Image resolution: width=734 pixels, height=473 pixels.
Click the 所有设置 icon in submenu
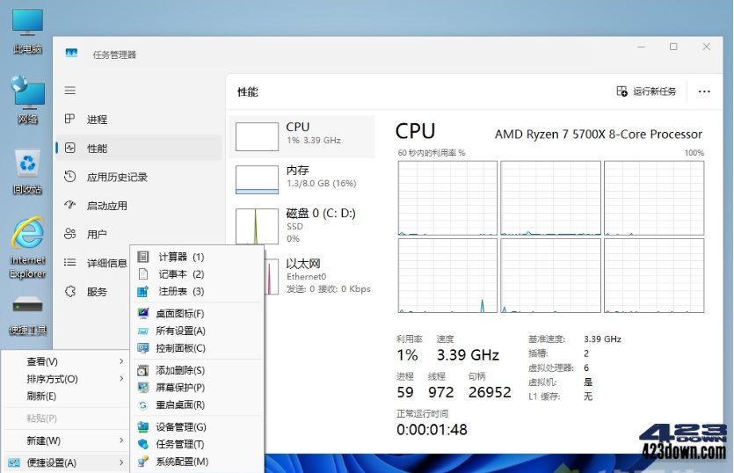pyautogui.click(x=143, y=331)
